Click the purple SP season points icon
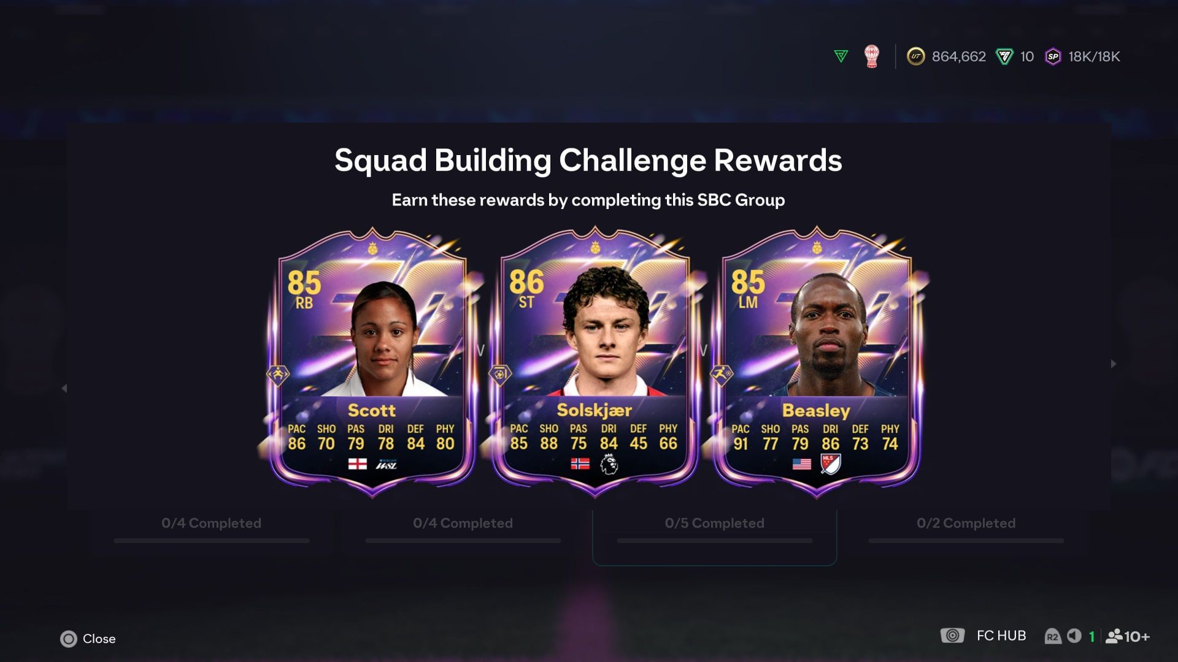 point(1053,56)
